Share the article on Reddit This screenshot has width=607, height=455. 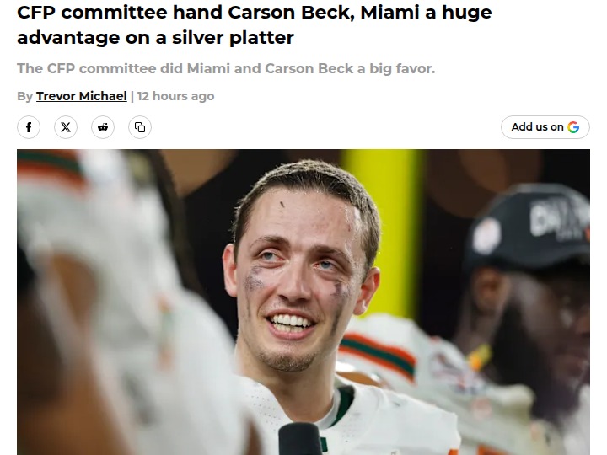pos(103,127)
